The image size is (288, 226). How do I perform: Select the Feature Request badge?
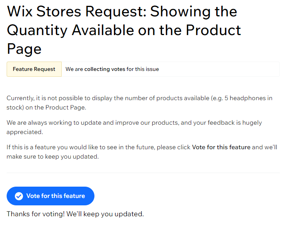tap(34, 69)
